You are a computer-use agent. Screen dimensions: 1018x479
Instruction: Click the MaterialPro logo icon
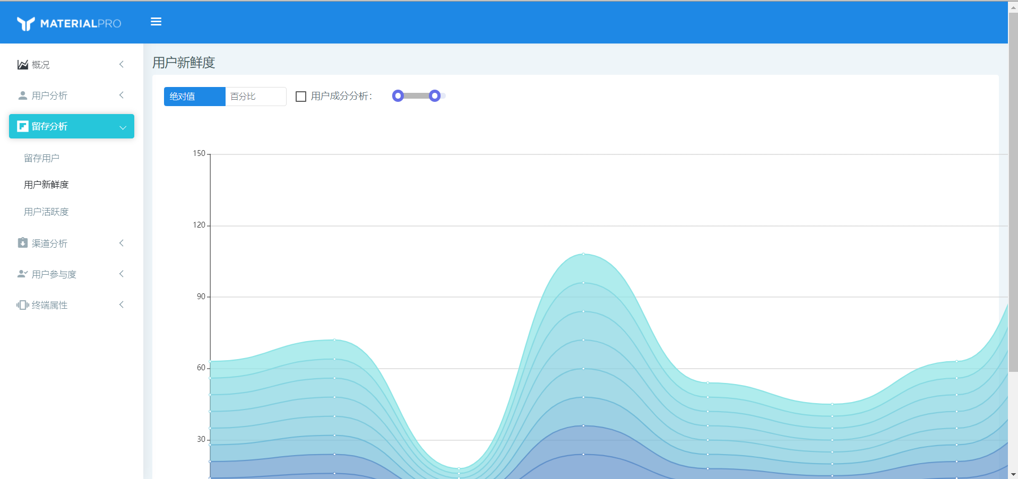[25, 23]
